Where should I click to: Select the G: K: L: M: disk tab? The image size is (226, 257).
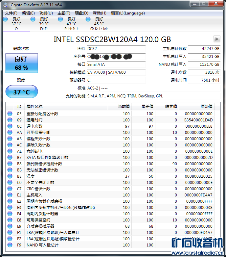click(99, 24)
